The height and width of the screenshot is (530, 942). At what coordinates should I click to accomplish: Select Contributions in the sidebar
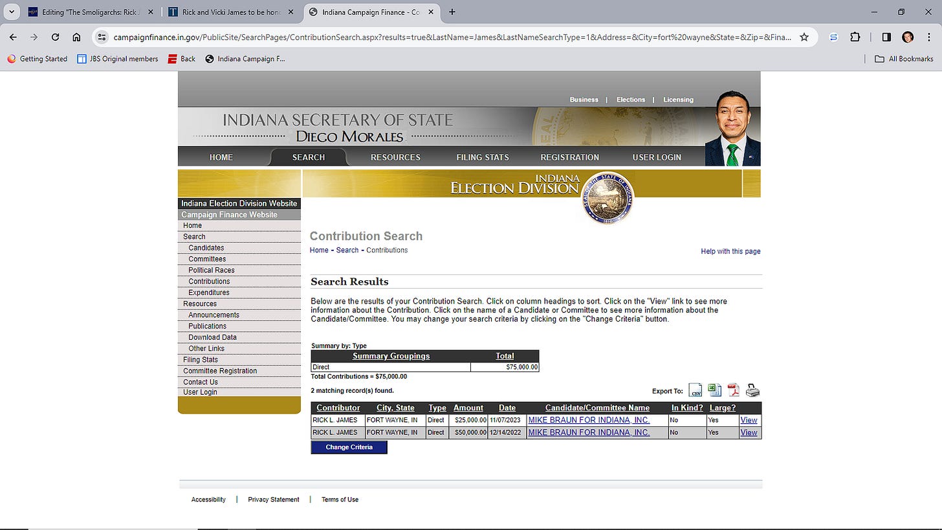(x=209, y=282)
